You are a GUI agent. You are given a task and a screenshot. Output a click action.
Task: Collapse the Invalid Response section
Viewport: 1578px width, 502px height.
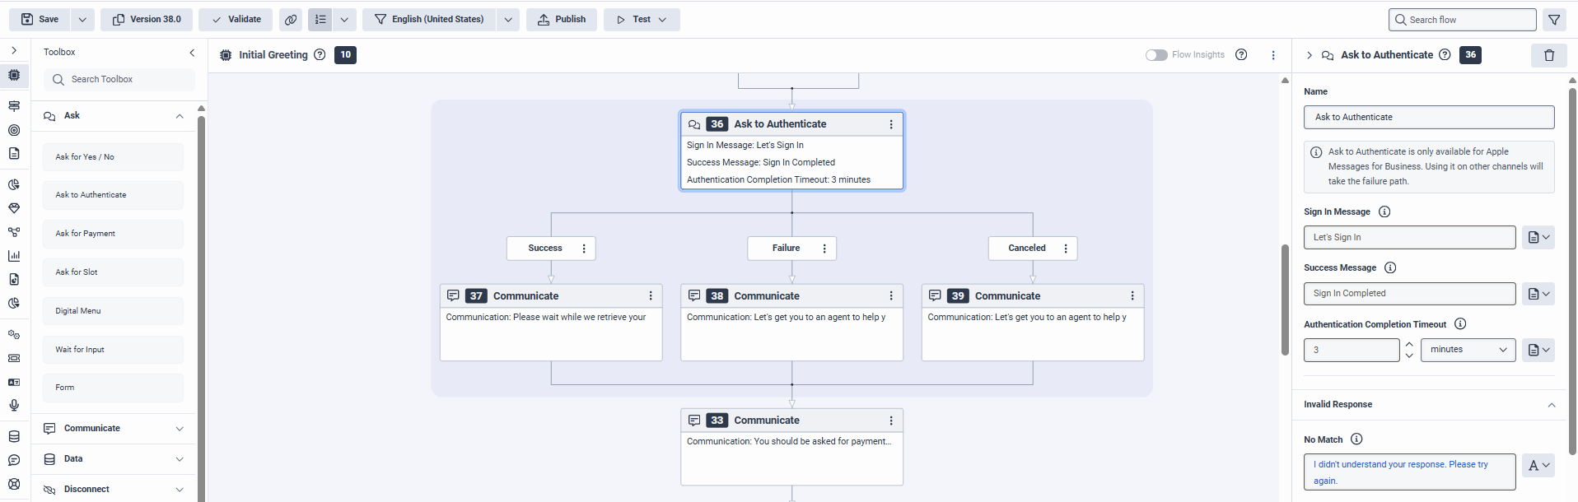pos(1551,405)
